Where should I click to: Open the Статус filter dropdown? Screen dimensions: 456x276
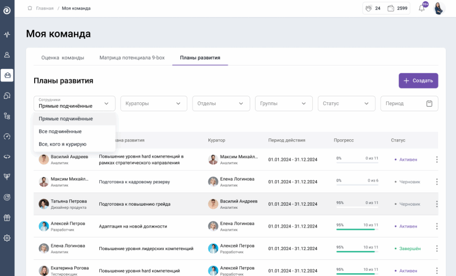pos(346,103)
